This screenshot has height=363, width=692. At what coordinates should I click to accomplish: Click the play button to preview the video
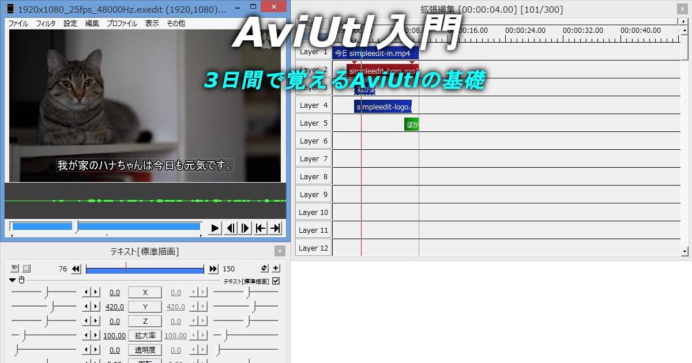(214, 228)
